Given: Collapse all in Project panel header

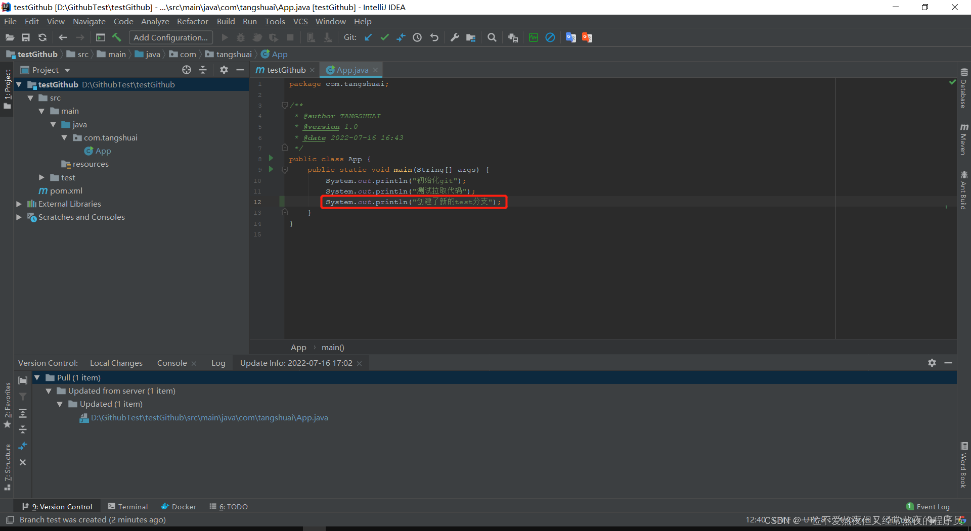Looking at the screenshot, I should click(x=203, y=70).
